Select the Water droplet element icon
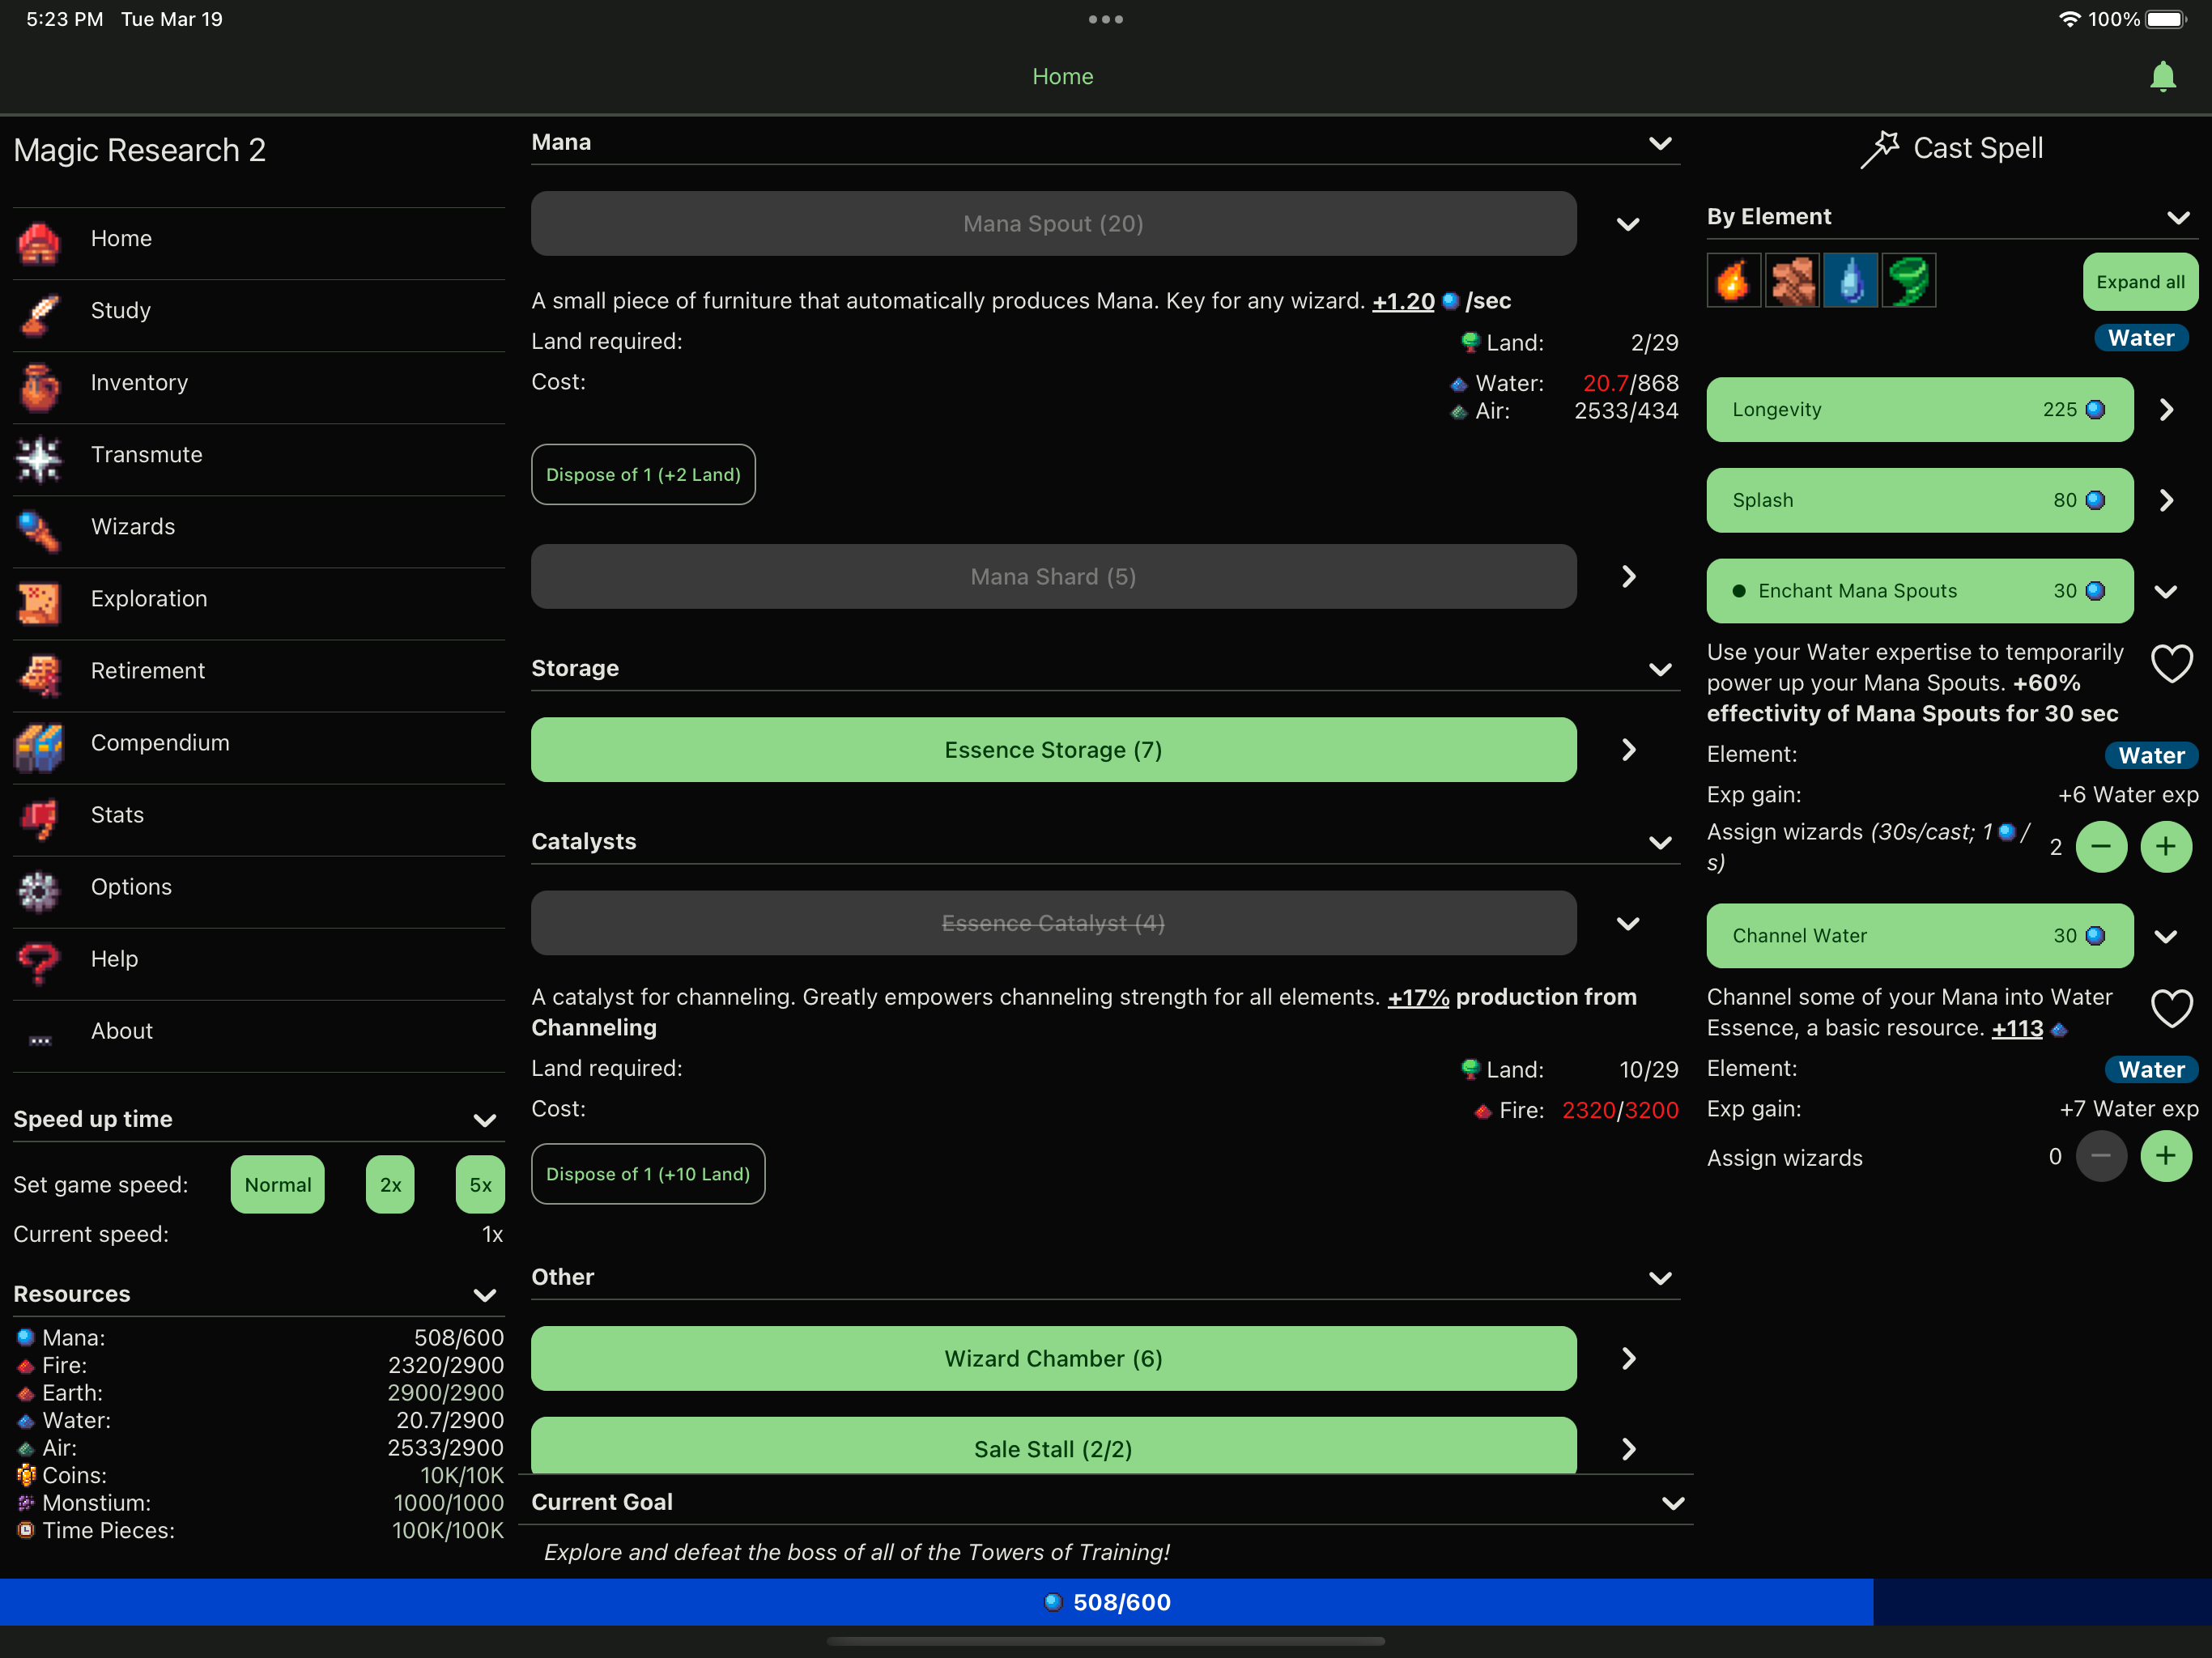Image resolution: width=2212 pixels, height=1658 pixels. pos(1850,281)
